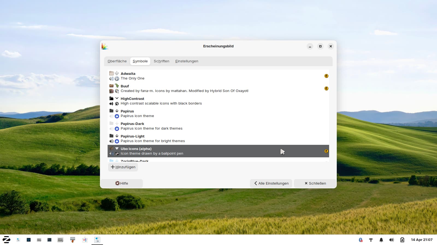Click the active settings app taskbar icon
Screen dimensions: 437x245
(97, 240)
